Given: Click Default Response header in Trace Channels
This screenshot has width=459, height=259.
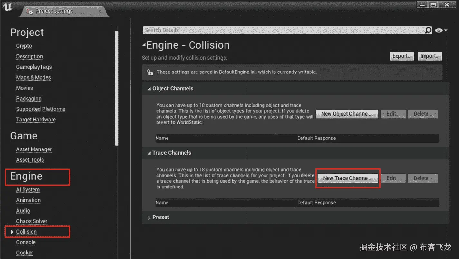Looking at the screenshot, I should 316,203.
